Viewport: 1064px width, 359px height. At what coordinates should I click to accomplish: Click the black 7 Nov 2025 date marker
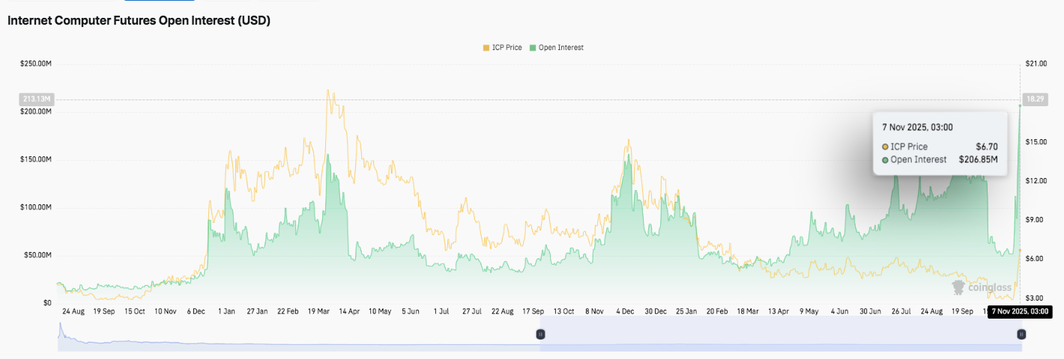click(1018, 311)
